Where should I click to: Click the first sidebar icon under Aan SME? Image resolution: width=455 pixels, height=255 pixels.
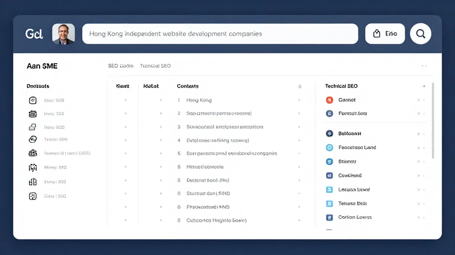pos(33,100)
